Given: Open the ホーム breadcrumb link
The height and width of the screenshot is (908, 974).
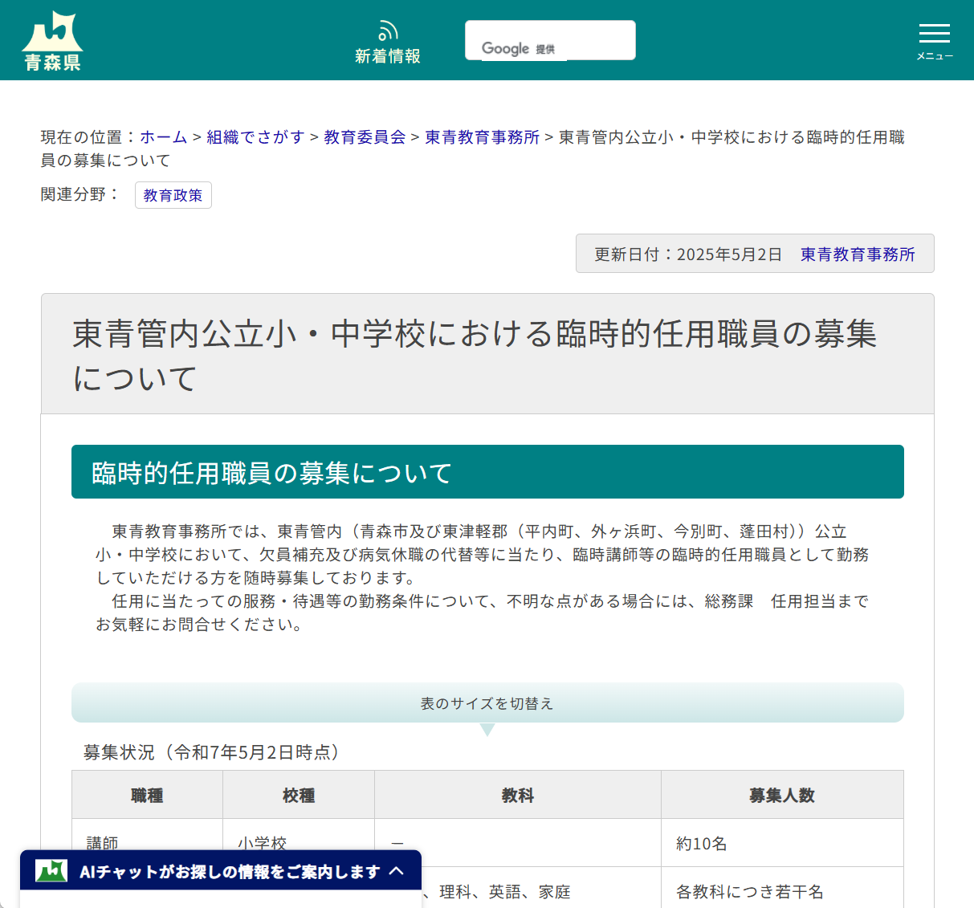Looking at the screenshot, I should click(162, 136).
